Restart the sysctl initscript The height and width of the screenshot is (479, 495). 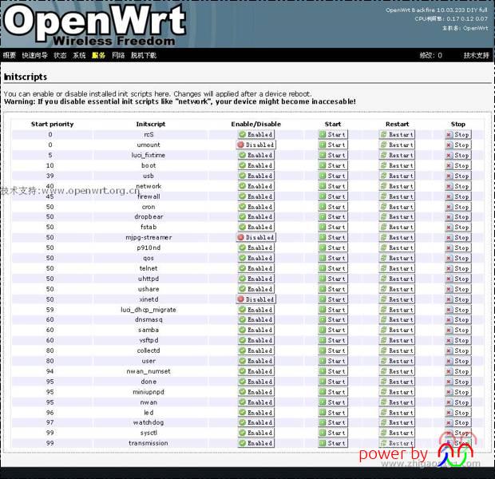coord(397,433)
